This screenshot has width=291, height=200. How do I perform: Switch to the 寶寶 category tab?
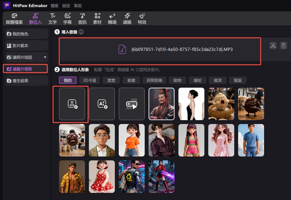(111, 80)
